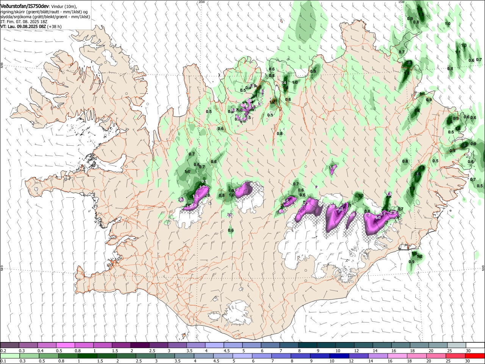Click the darkest purple swatch labeled 2
485x364 pixels.
coord(139,345)
